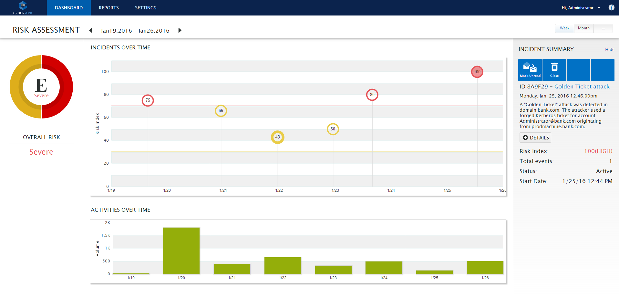Mark the incident as unread
619x296 pixels.
pos(530,70)
